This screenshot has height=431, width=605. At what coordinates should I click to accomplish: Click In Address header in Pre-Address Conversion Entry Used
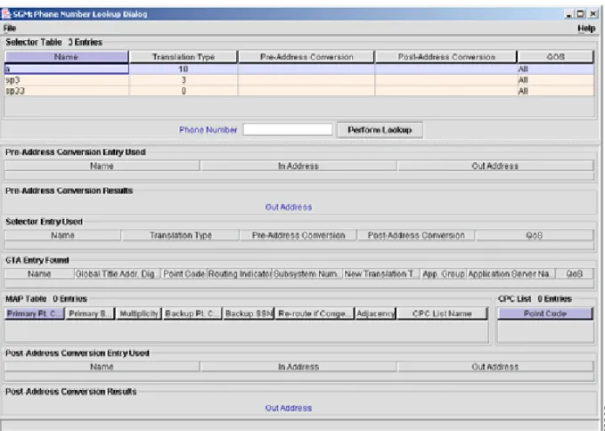[298, 166]
